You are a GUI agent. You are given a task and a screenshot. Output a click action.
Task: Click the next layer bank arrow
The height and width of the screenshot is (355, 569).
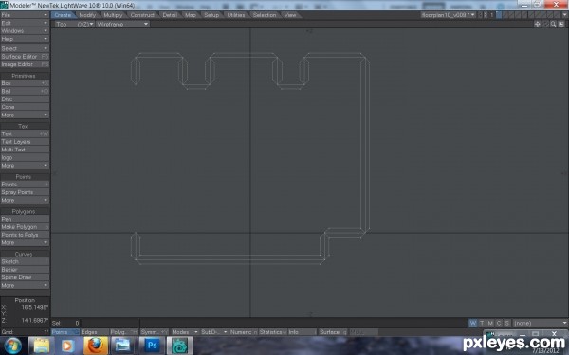[x=486, y=15]
